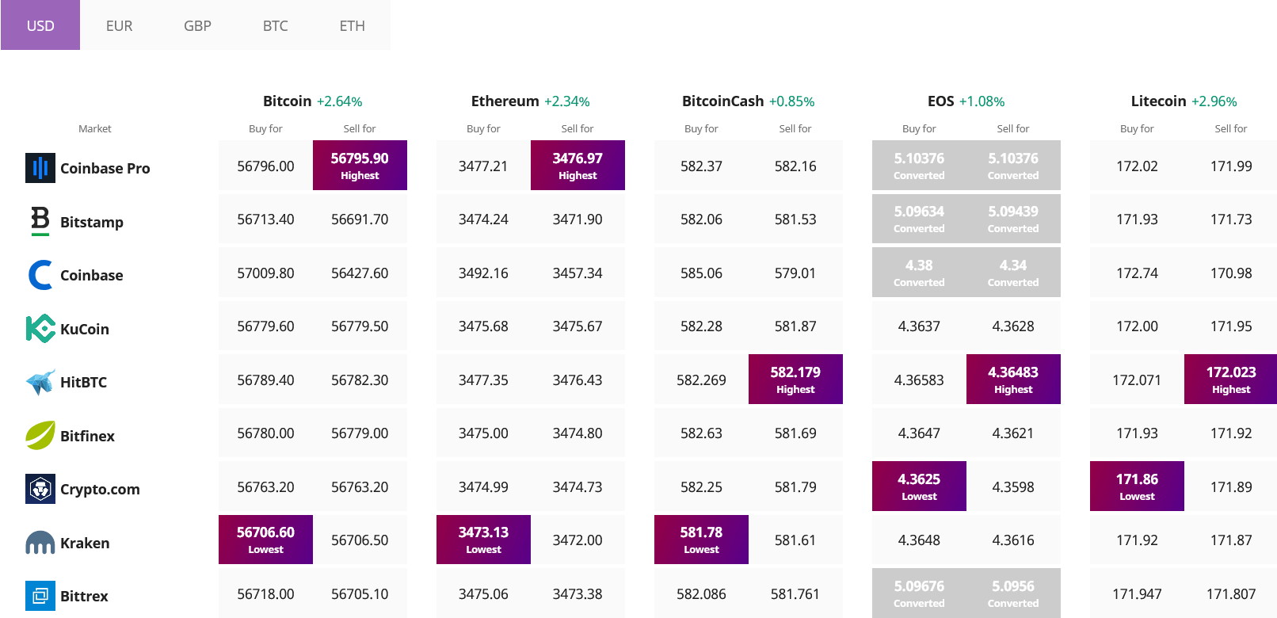The height and width of the screenshot is (618, 1277).
Task: Open the KuCoin market name link
Action: click(x=84, y=329)
